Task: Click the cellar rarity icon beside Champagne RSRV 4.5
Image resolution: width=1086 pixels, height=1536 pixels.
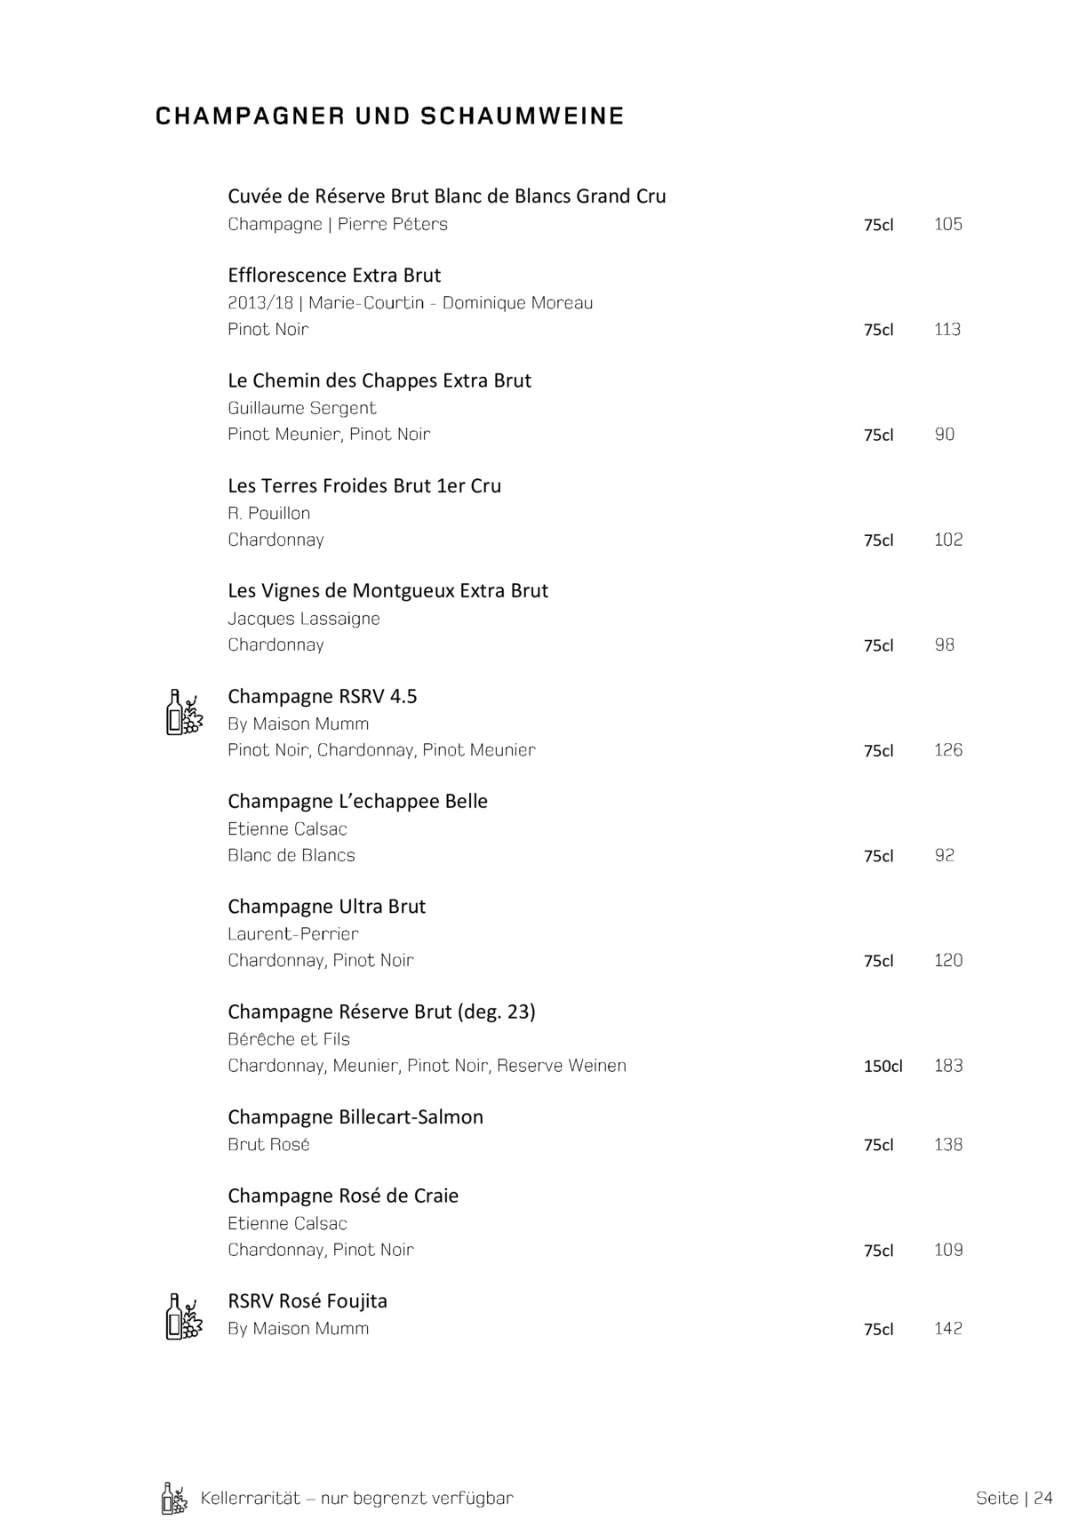Action: point(184,712)
